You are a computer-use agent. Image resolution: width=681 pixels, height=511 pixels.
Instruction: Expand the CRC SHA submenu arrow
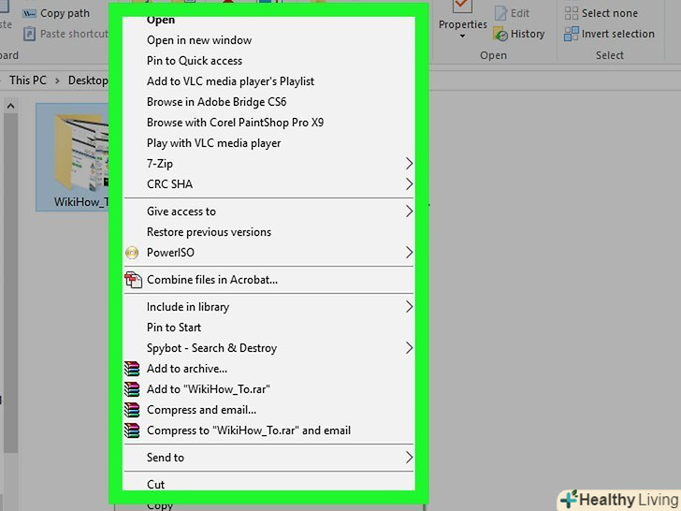(x=409, y=183)
